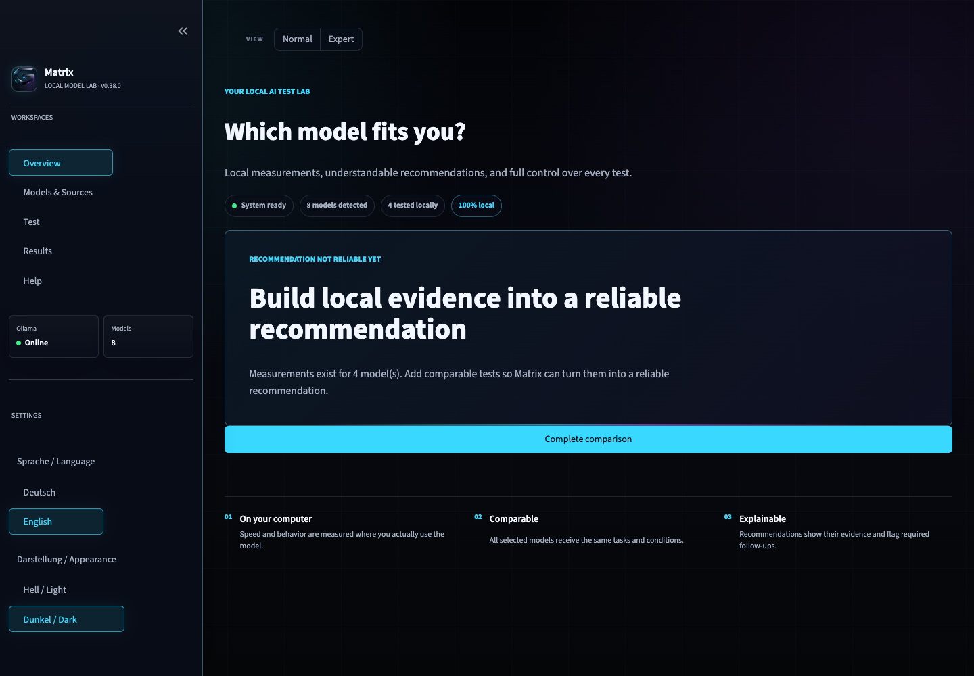Switch view to Expert mode
The height and width of the screenshot is (676, 974).
click(x=341, y=39)
